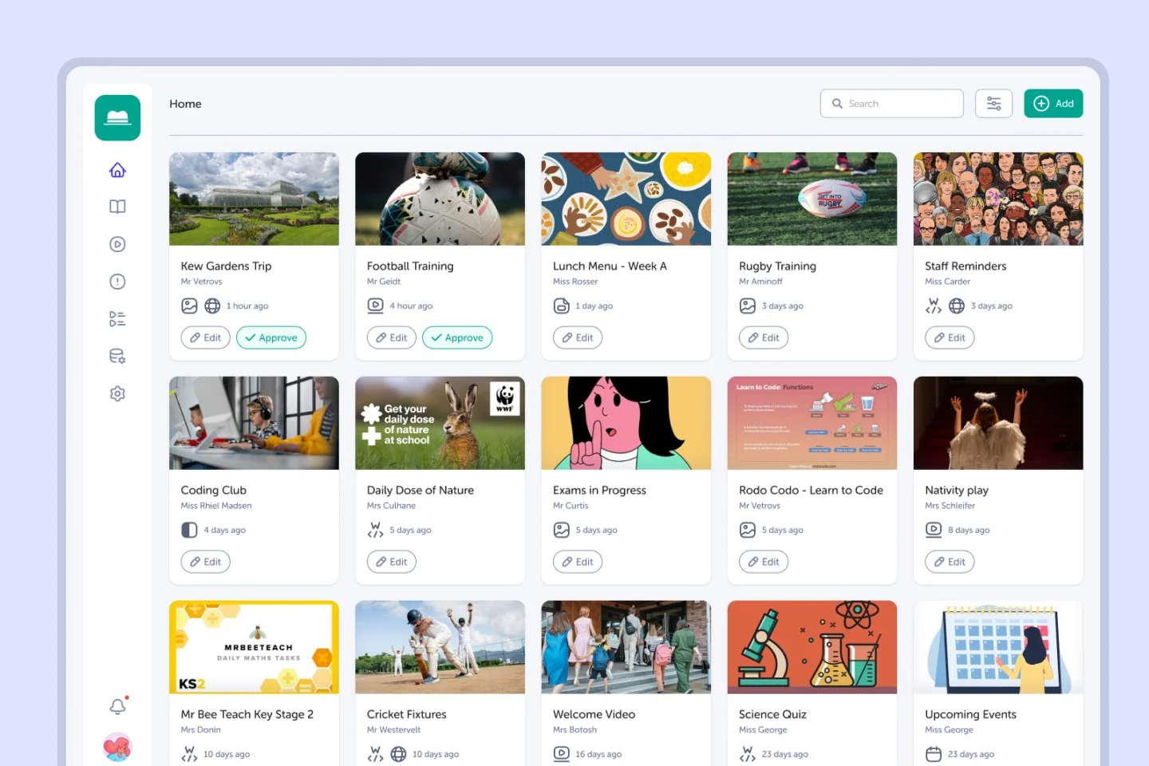Open the Kew Gardens Trip thumbnail
The width and height of the screenshot is (1149, 766).
pyautogui.click(x=254, y=199)
